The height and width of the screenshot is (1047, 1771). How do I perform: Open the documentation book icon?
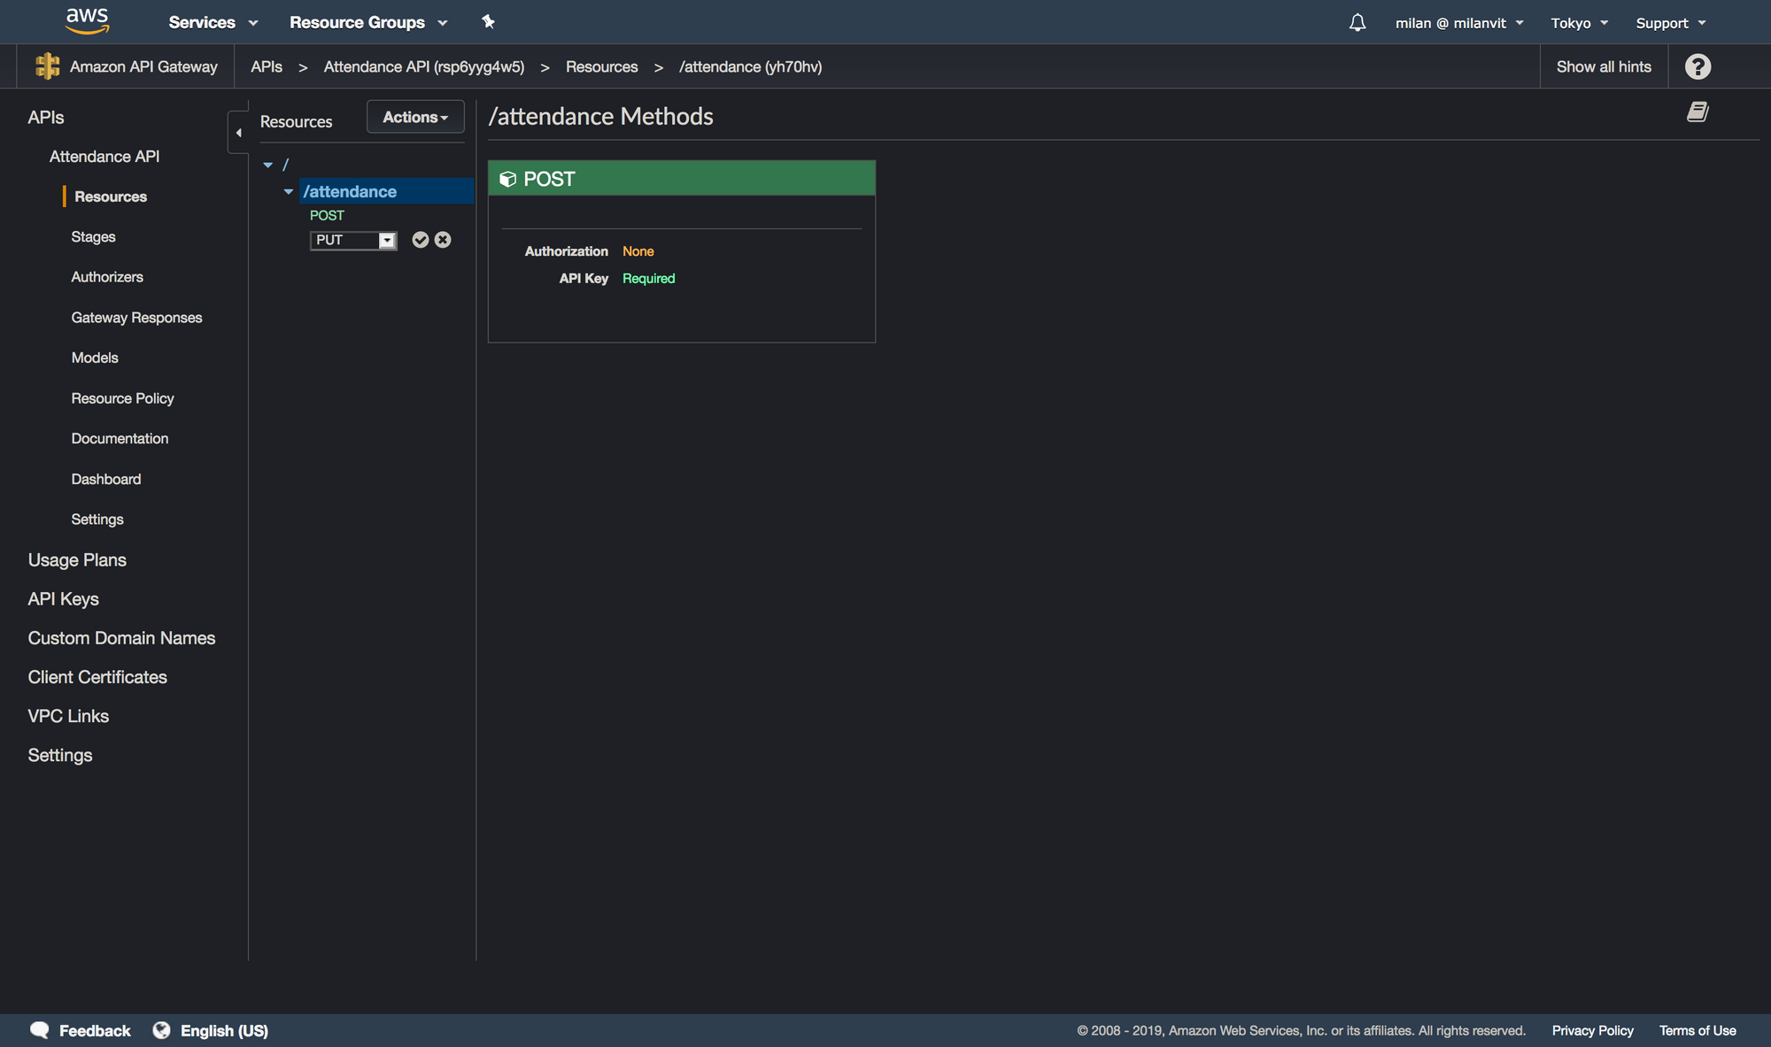point(1698,112)
